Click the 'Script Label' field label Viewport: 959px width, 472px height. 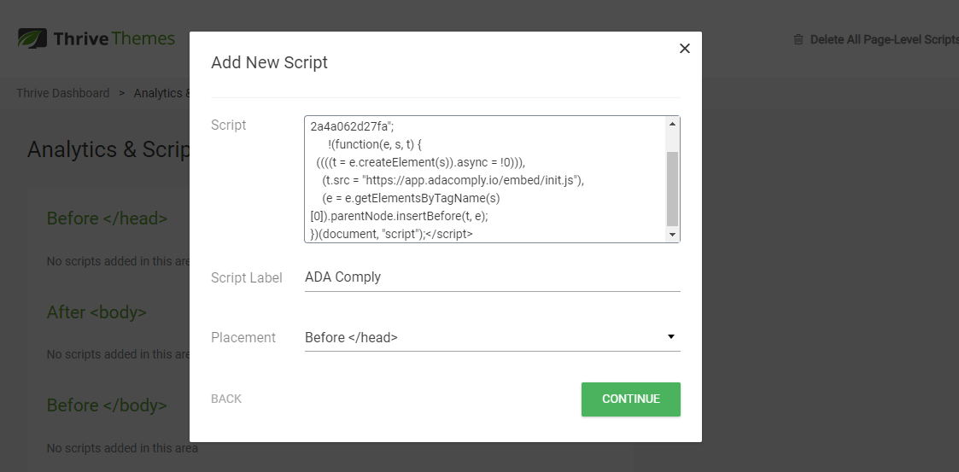coord(247,277)
